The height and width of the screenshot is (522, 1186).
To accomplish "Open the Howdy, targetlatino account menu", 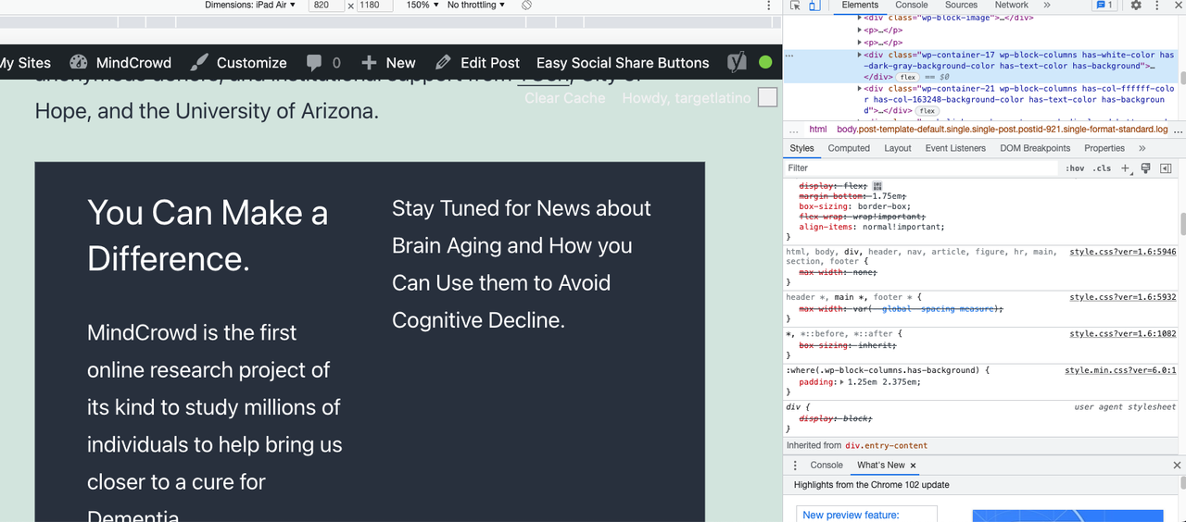I will pyautogui.click(x=699, y=98).
